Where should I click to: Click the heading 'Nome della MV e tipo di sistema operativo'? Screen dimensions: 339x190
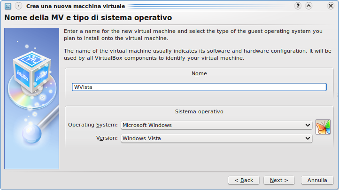click(x=88, y=18)
